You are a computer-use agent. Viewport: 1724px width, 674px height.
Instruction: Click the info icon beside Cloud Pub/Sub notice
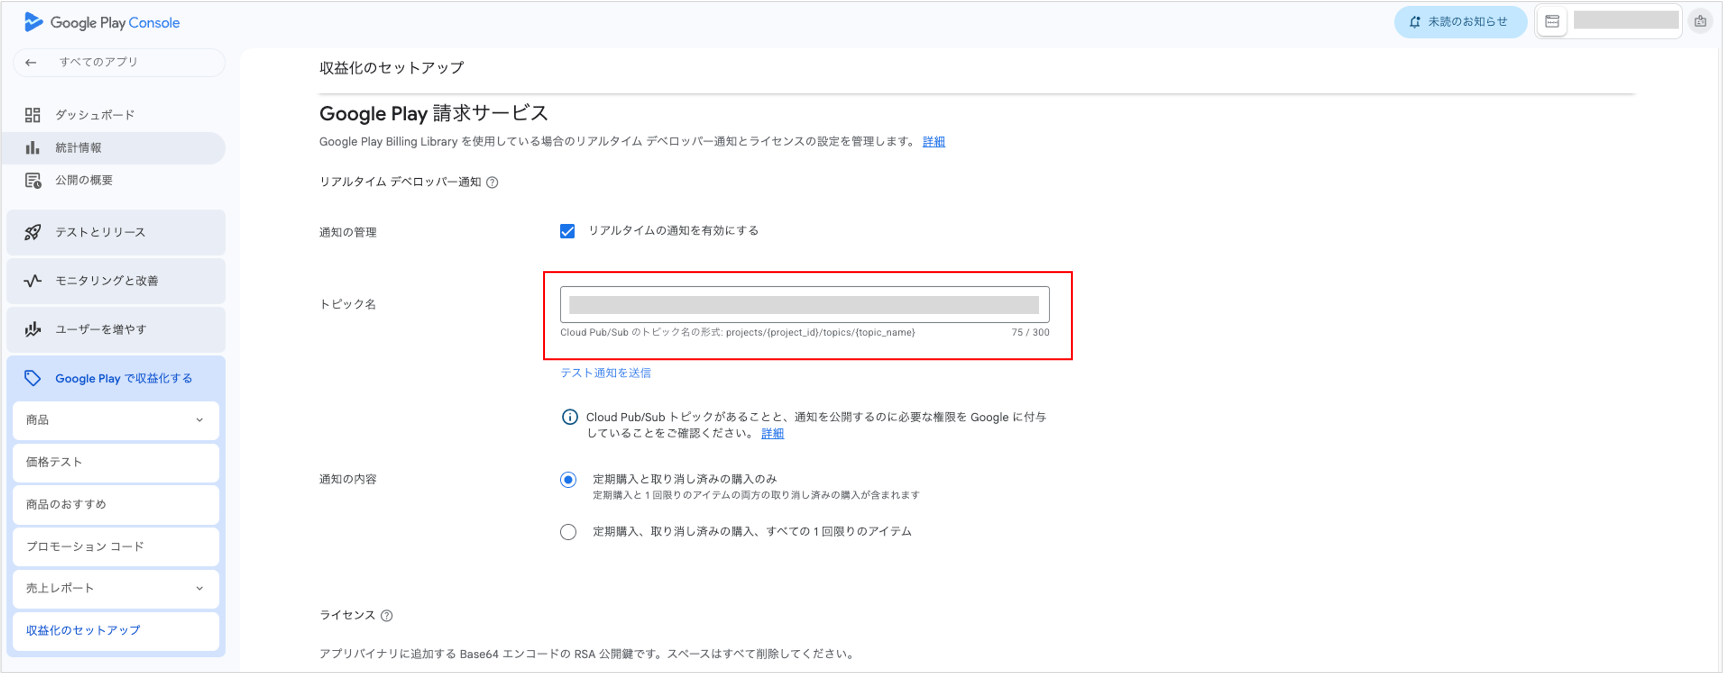[570, 417]
